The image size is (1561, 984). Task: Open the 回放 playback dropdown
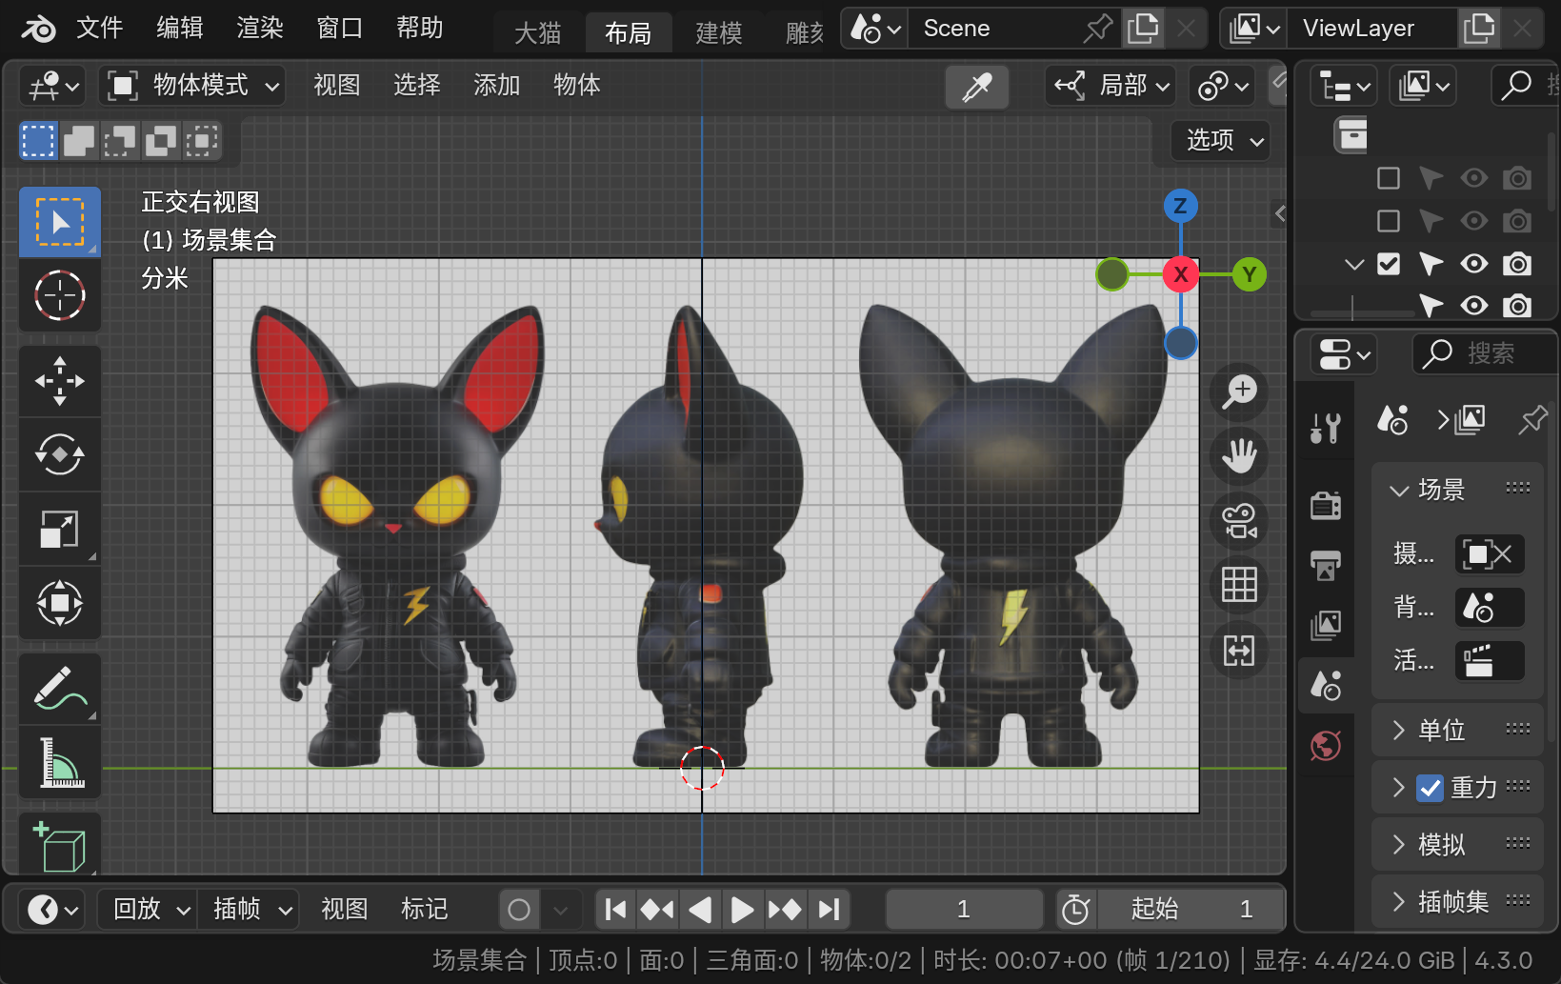[x=147, y=910]
